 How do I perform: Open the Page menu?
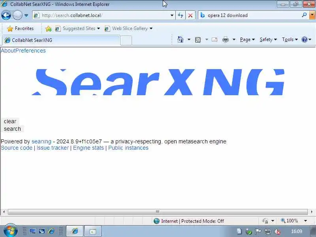tap(247, 39)
